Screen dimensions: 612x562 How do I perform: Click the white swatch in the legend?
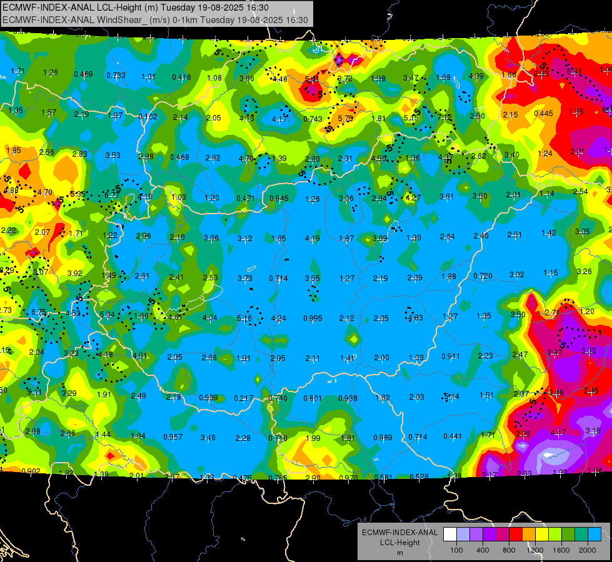450,535
